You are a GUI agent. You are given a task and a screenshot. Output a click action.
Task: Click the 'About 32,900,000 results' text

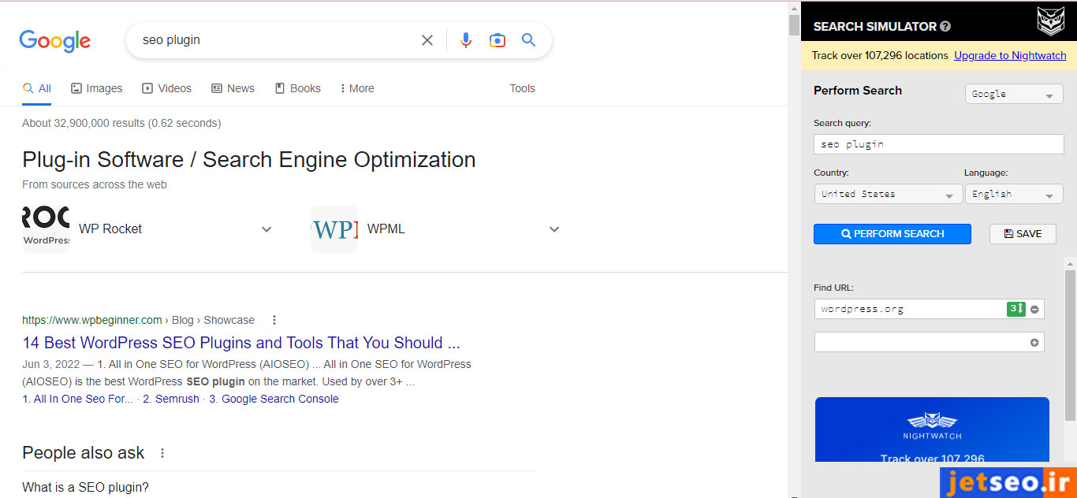[121, 123]
